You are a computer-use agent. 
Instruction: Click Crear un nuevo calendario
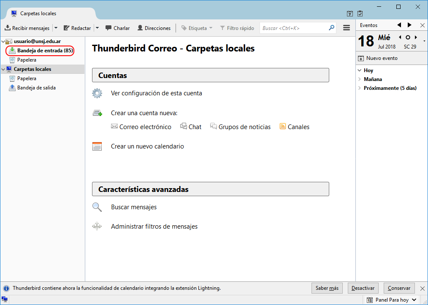click(147, 146)
